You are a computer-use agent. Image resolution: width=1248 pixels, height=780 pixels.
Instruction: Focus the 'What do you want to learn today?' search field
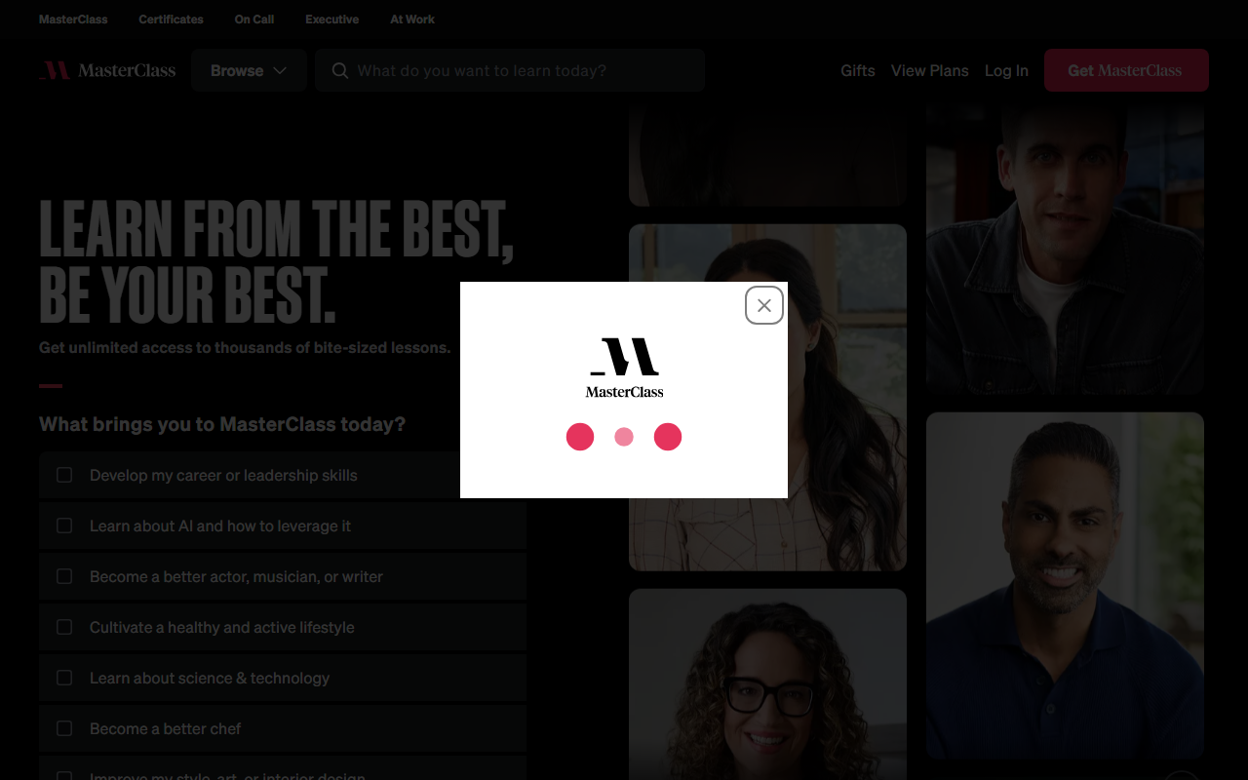510,70
